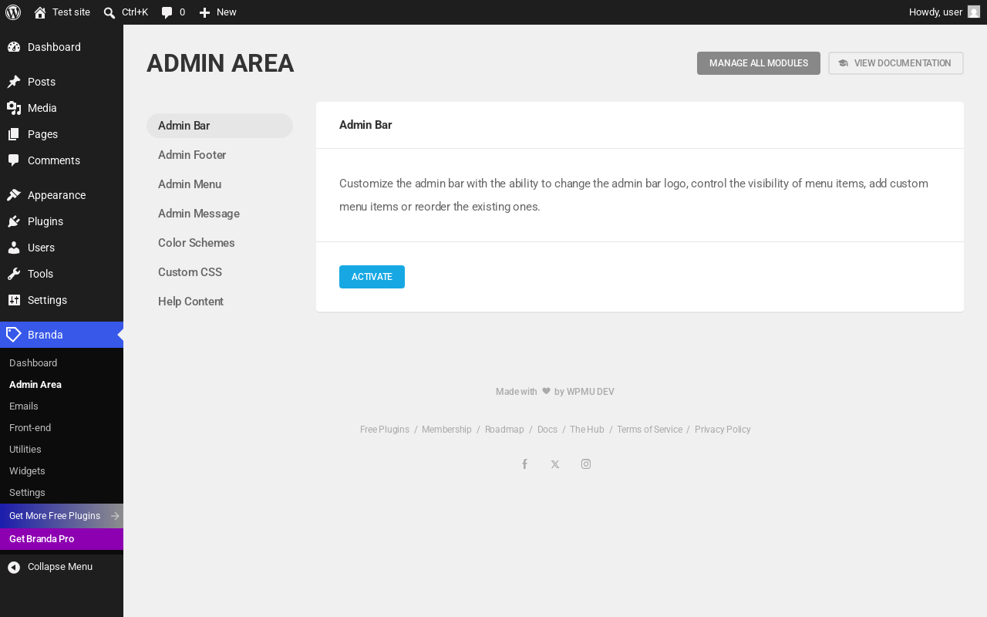Select the Admin Footer module tab
Viewport: 987px width, 617px height.
pyautogui.click(x=220, y=155)
